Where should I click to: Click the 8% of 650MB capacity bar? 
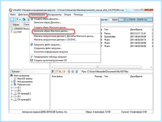coord(136,20)
